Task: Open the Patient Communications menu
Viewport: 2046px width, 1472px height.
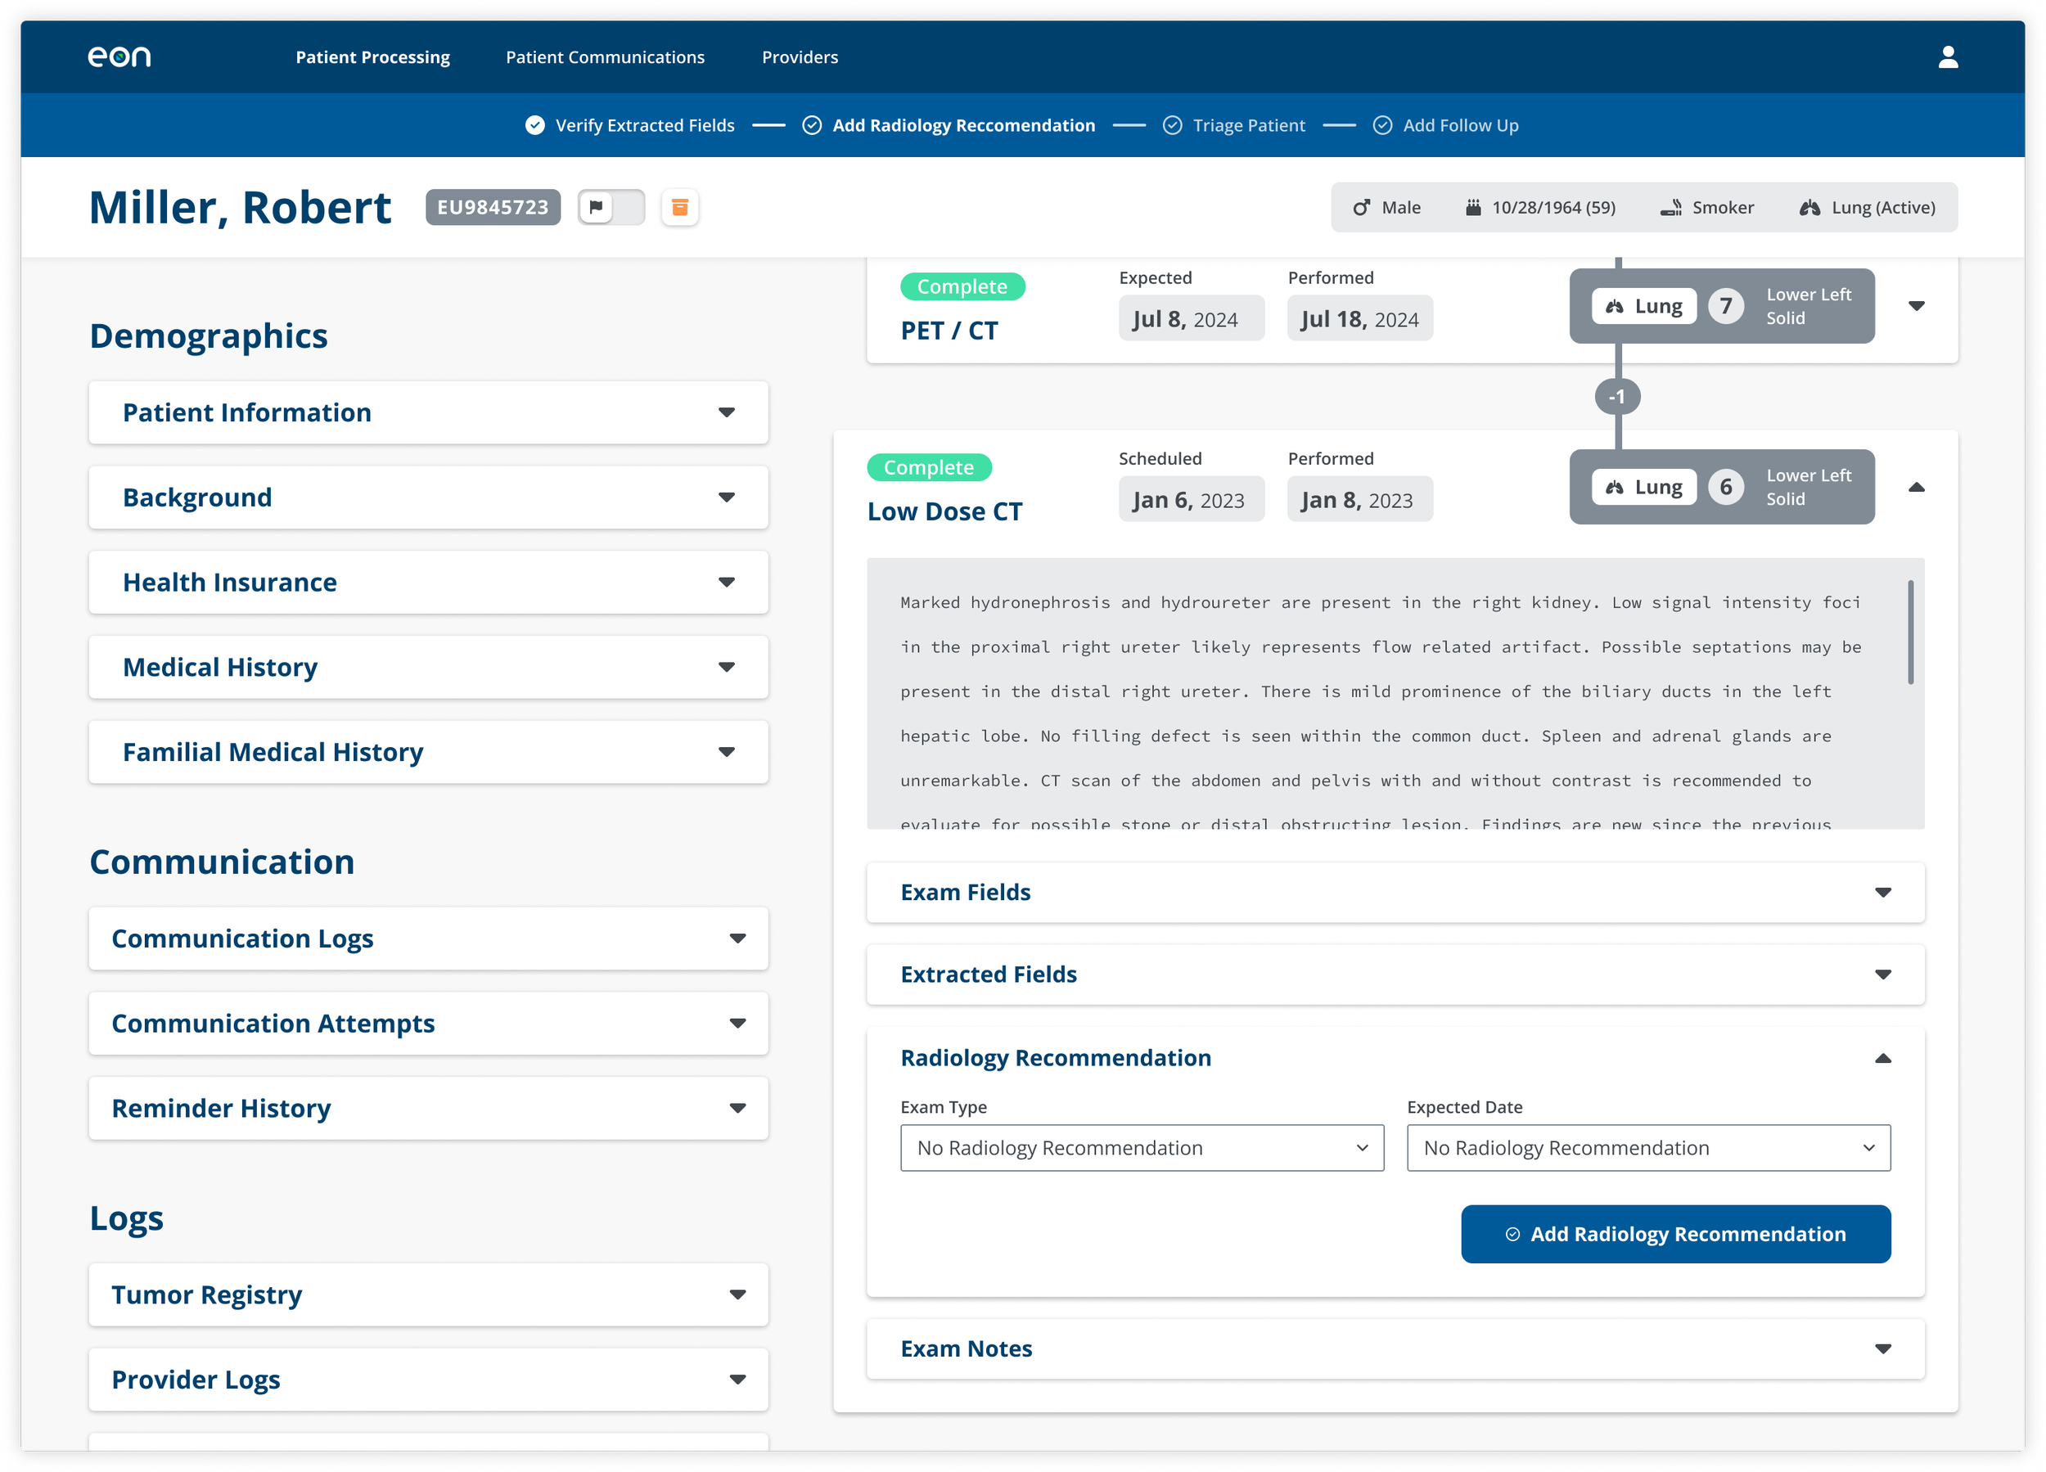Action: (x=606, y=56)
